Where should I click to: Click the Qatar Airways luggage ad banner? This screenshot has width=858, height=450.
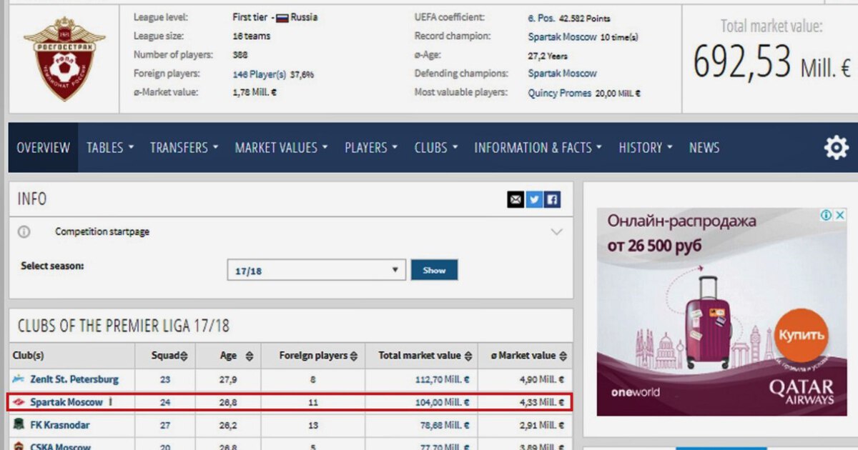[722, 312]
